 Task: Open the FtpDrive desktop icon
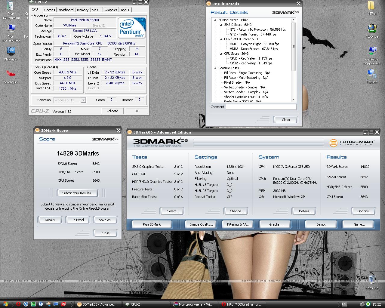pyautogui.click(x=372, y=31)
